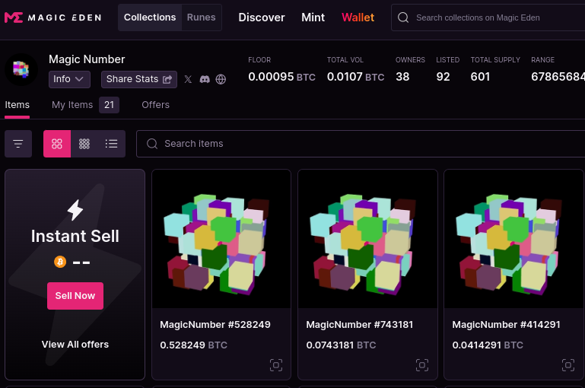Select the Collections tab
This screenshot has height=388, width=585.
(150, 17)
